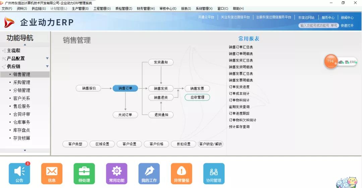Screen dimensions: 362x188
Task: Click the 关闭订单 flow node
Action: pos(125,115)
